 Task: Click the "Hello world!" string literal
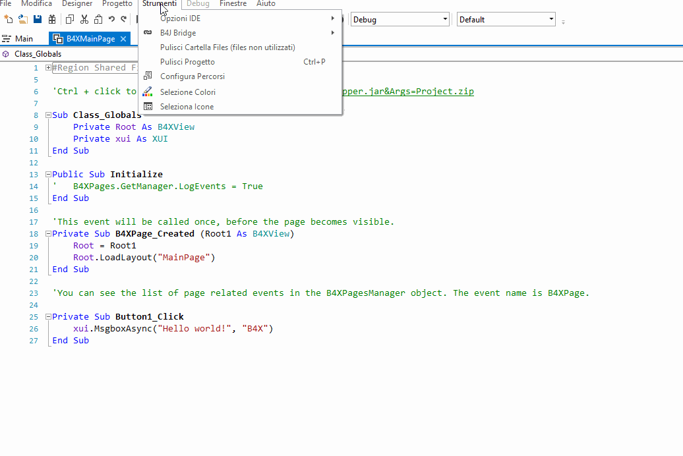tap(194, 328)
